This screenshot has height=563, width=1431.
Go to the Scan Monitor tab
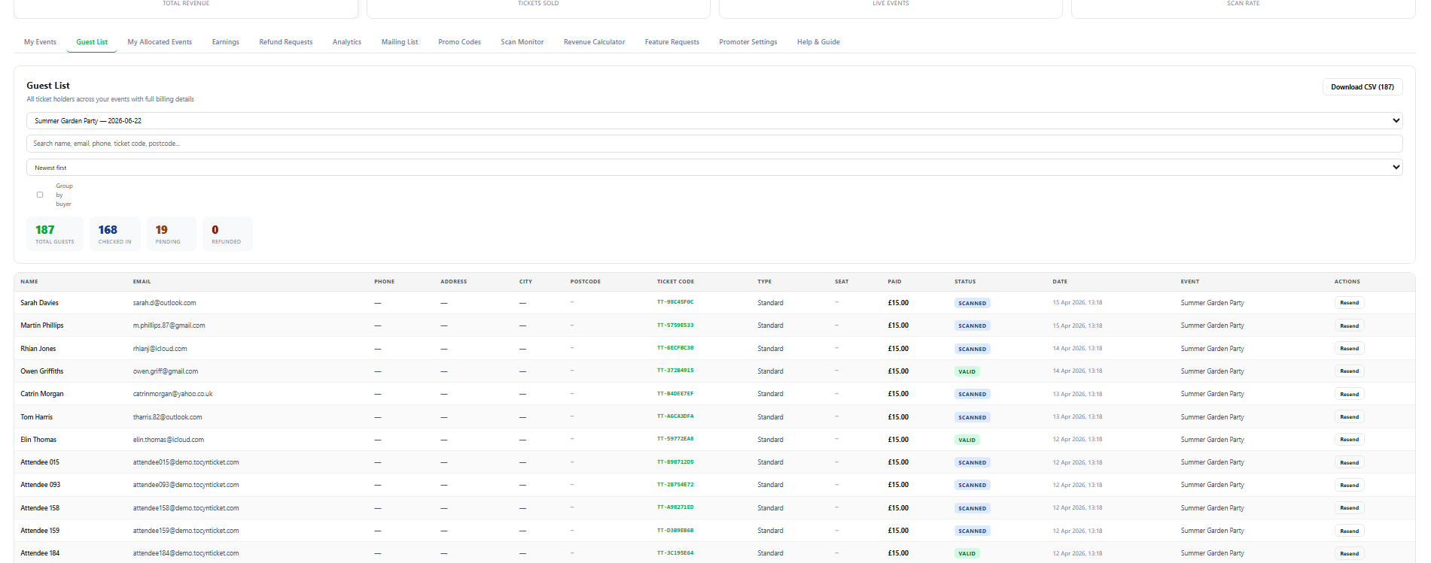tap(522, 42)
